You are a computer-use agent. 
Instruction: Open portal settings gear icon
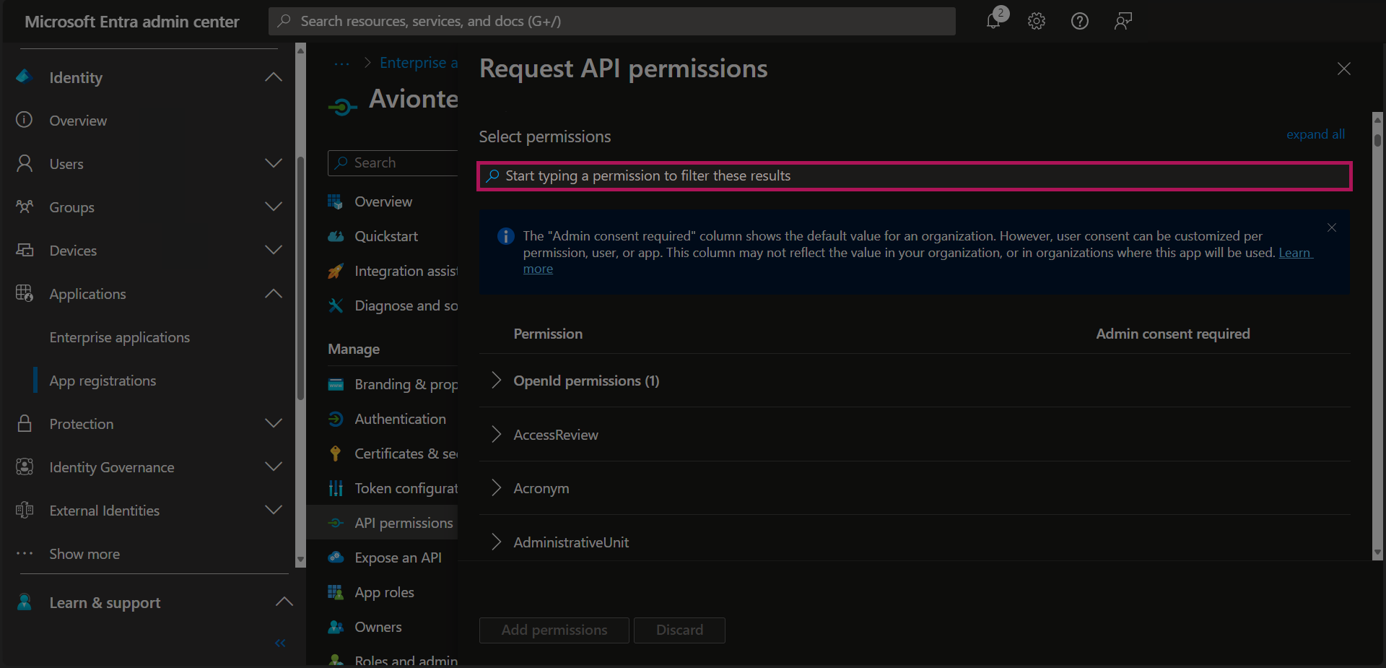tap(1037, 21)
